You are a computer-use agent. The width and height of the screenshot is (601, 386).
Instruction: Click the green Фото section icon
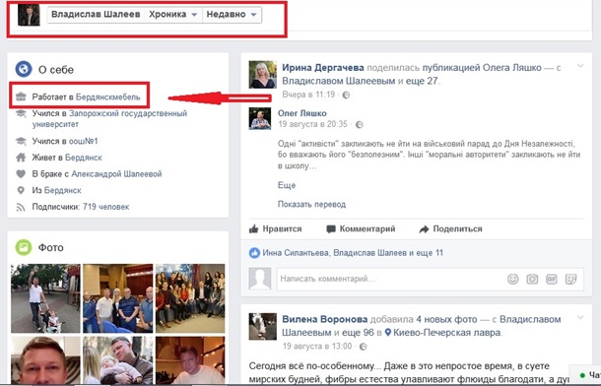click(24, 247)
